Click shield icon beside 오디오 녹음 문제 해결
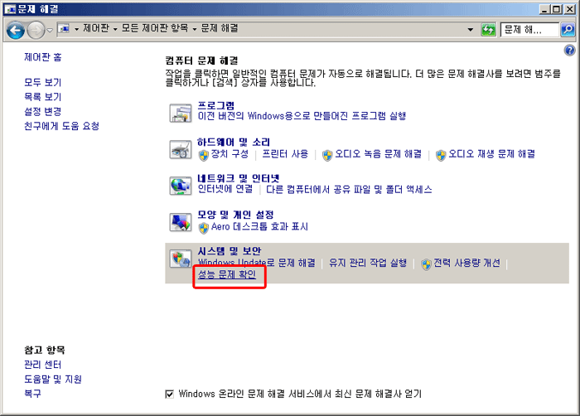Screen dimensions: 580x416 (x=327, y=156)
